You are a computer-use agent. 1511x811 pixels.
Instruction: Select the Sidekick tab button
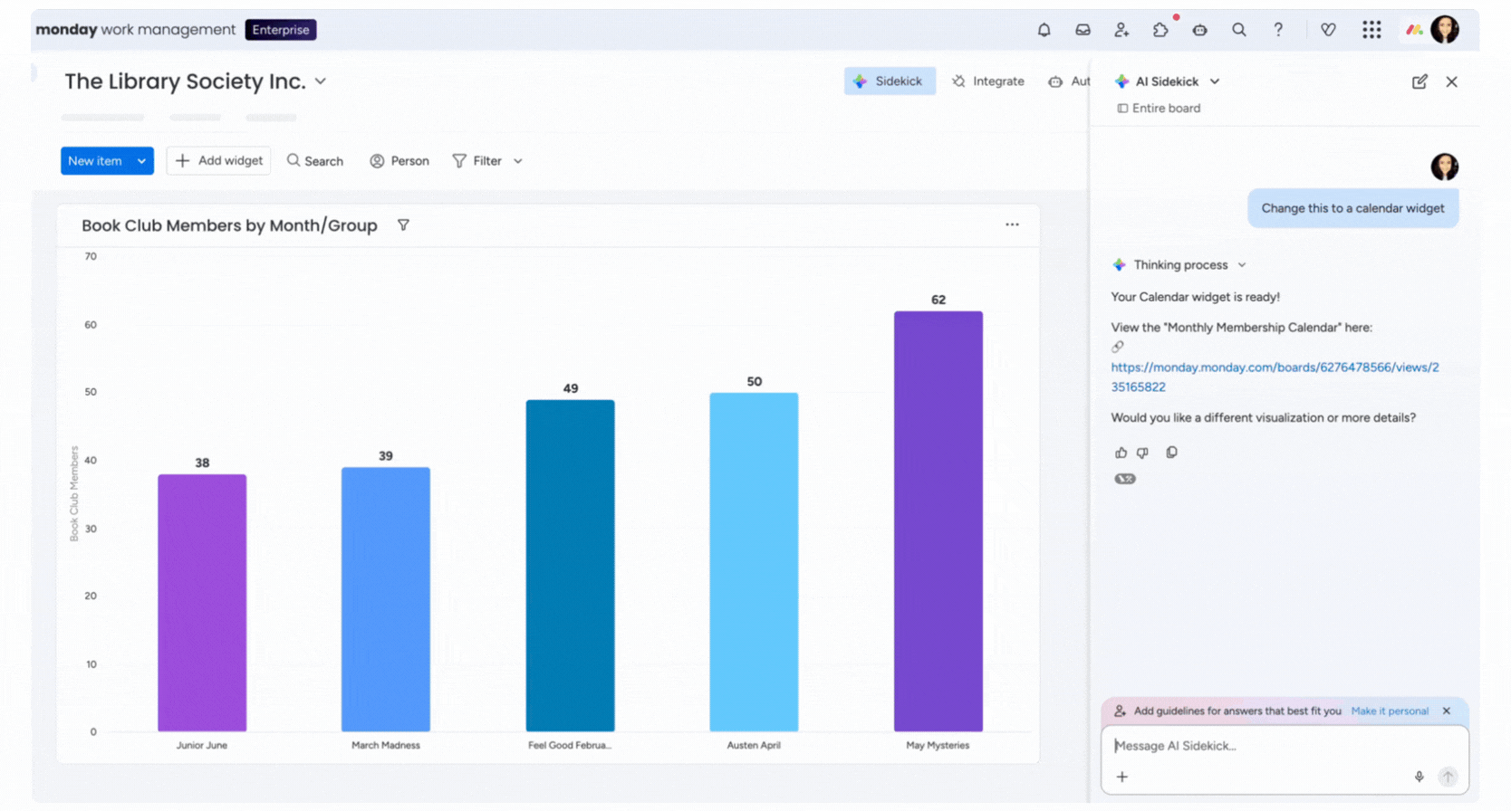[x=889, y=81]
